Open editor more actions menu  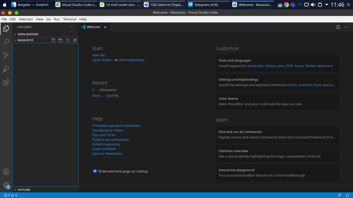(x=346, y=27)
